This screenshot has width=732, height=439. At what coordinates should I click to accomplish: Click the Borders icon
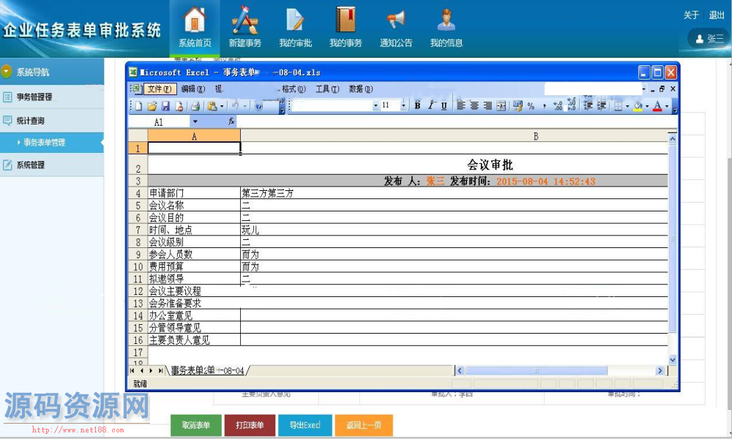tap(618, 106)
